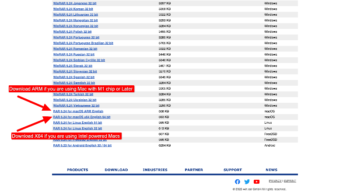Download WinRAR 6.24 Romanian 32 bit
350x192 pixels.
pyautogui.click(x=75, y=49)
